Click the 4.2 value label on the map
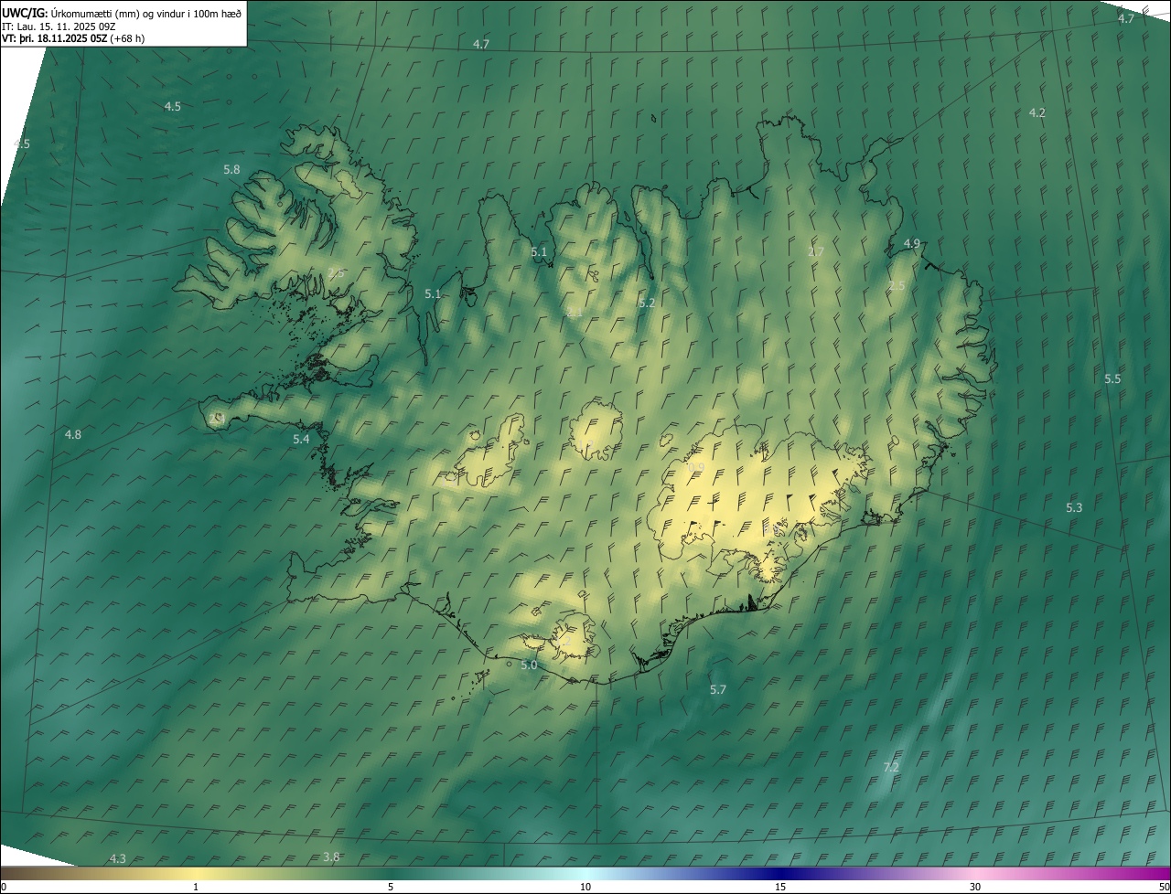Screen dimensions: 1171x894 click(x=1037, y=113)
